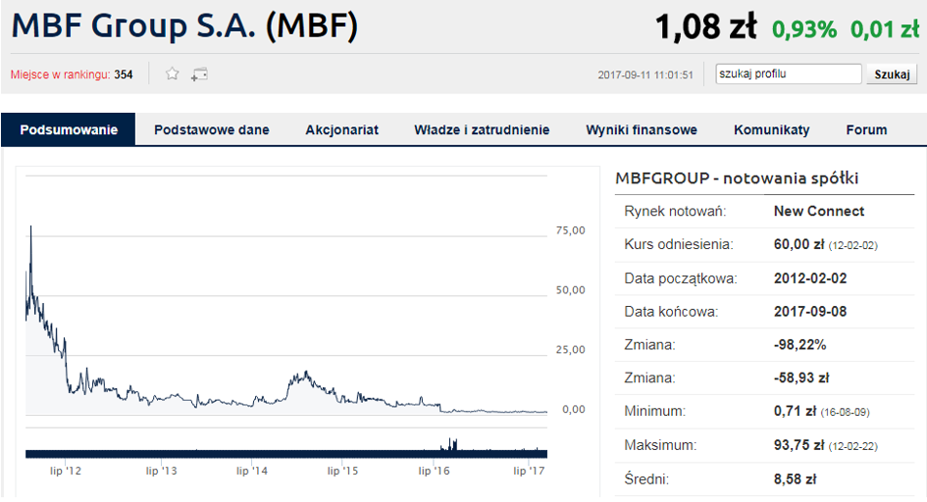Click the lip '16 axis label
Image resolution: width=927 pixels, height=502 pixels.
click(x=434, y=471)
